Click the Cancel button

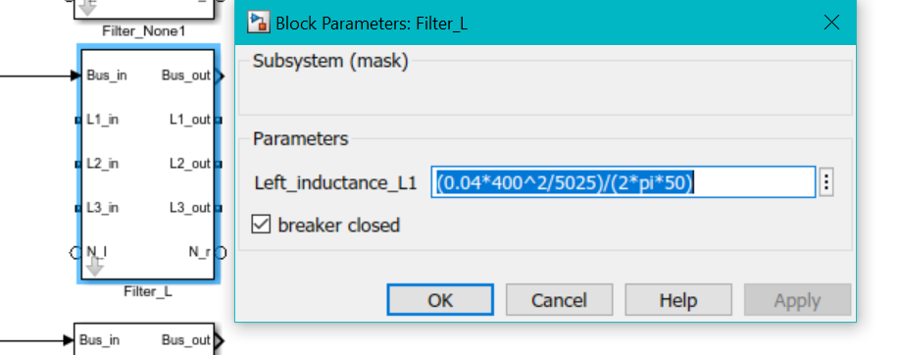tap(559, 300)
